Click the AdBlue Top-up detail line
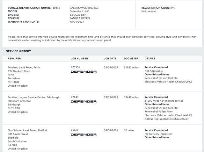Image resolution: width=204 pixels, height=152 pixels. click(166, 119)
